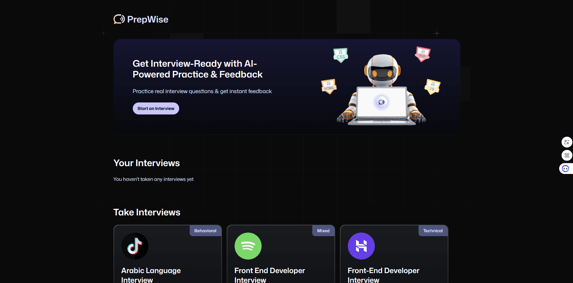Click the TikTok logo on the Arabic interview card
The image size is (573, 283).
coord(135,246)
